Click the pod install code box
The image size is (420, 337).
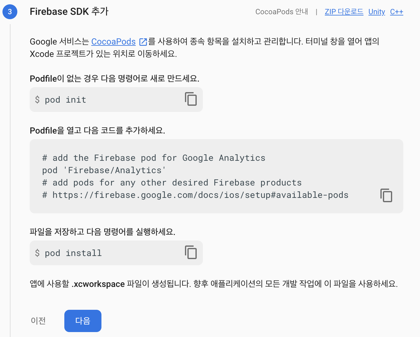(x=116, y=253)
